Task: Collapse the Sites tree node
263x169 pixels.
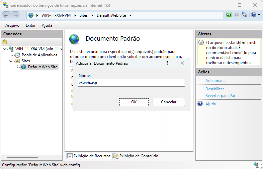Action: [11, 61]
